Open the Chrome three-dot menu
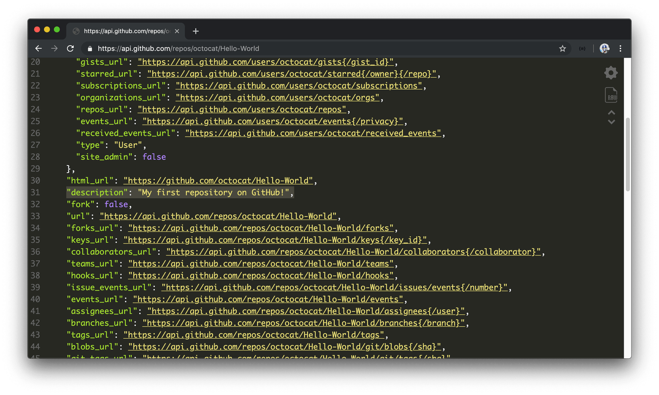The image size is (659, 395). pos(620,49)
